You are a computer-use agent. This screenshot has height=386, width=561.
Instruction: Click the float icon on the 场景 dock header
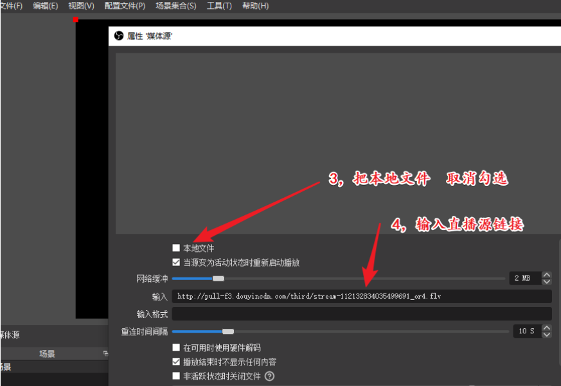pos(105,353)
